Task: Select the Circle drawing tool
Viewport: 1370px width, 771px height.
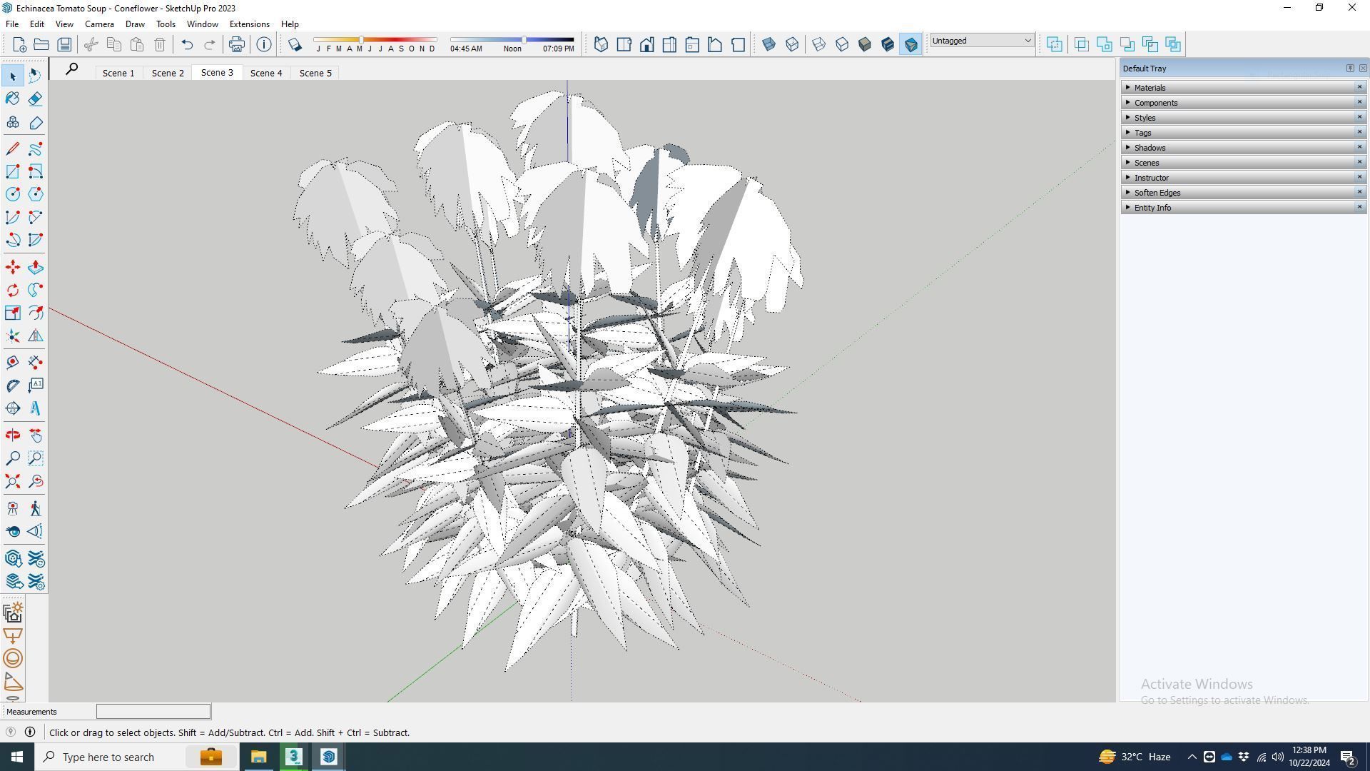Action: coord(13,194)
